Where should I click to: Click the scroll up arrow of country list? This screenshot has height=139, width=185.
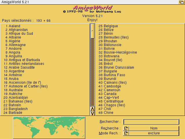pyautogui.click(x=92, y=109)
